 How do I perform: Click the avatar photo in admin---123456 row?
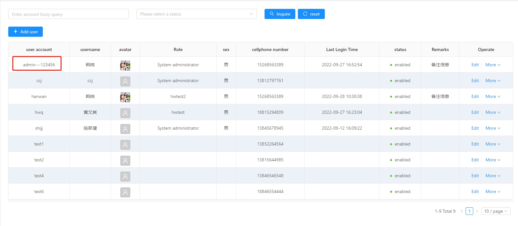pyautogui.click(x=125, y=65)
